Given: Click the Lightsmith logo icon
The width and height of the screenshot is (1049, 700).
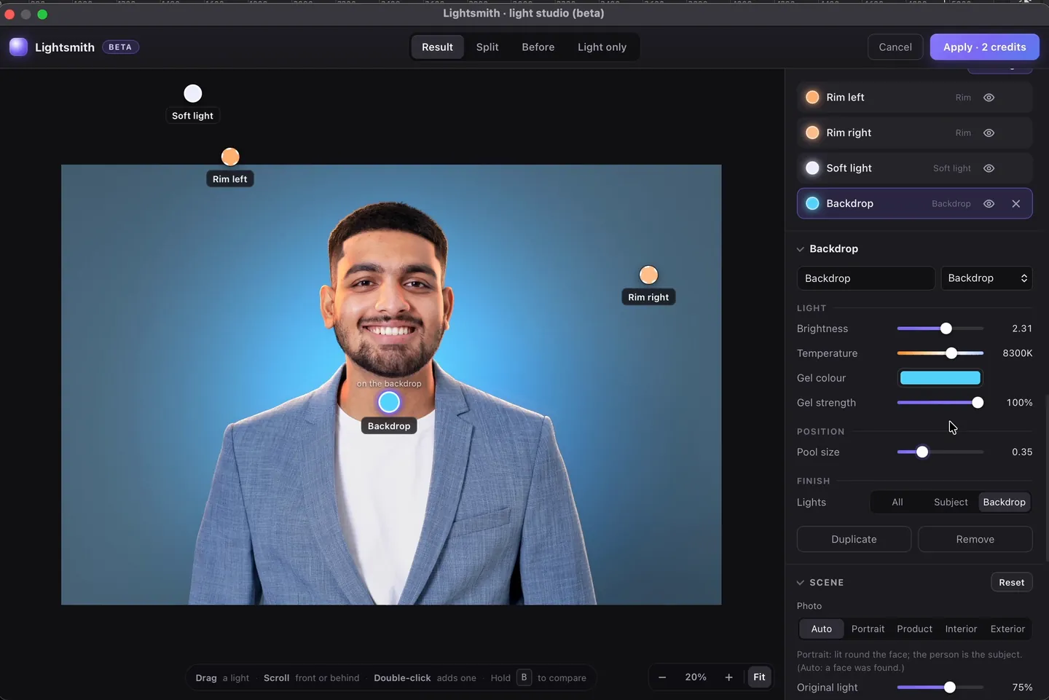Looking at the screenshot, I should coord(18,47).
